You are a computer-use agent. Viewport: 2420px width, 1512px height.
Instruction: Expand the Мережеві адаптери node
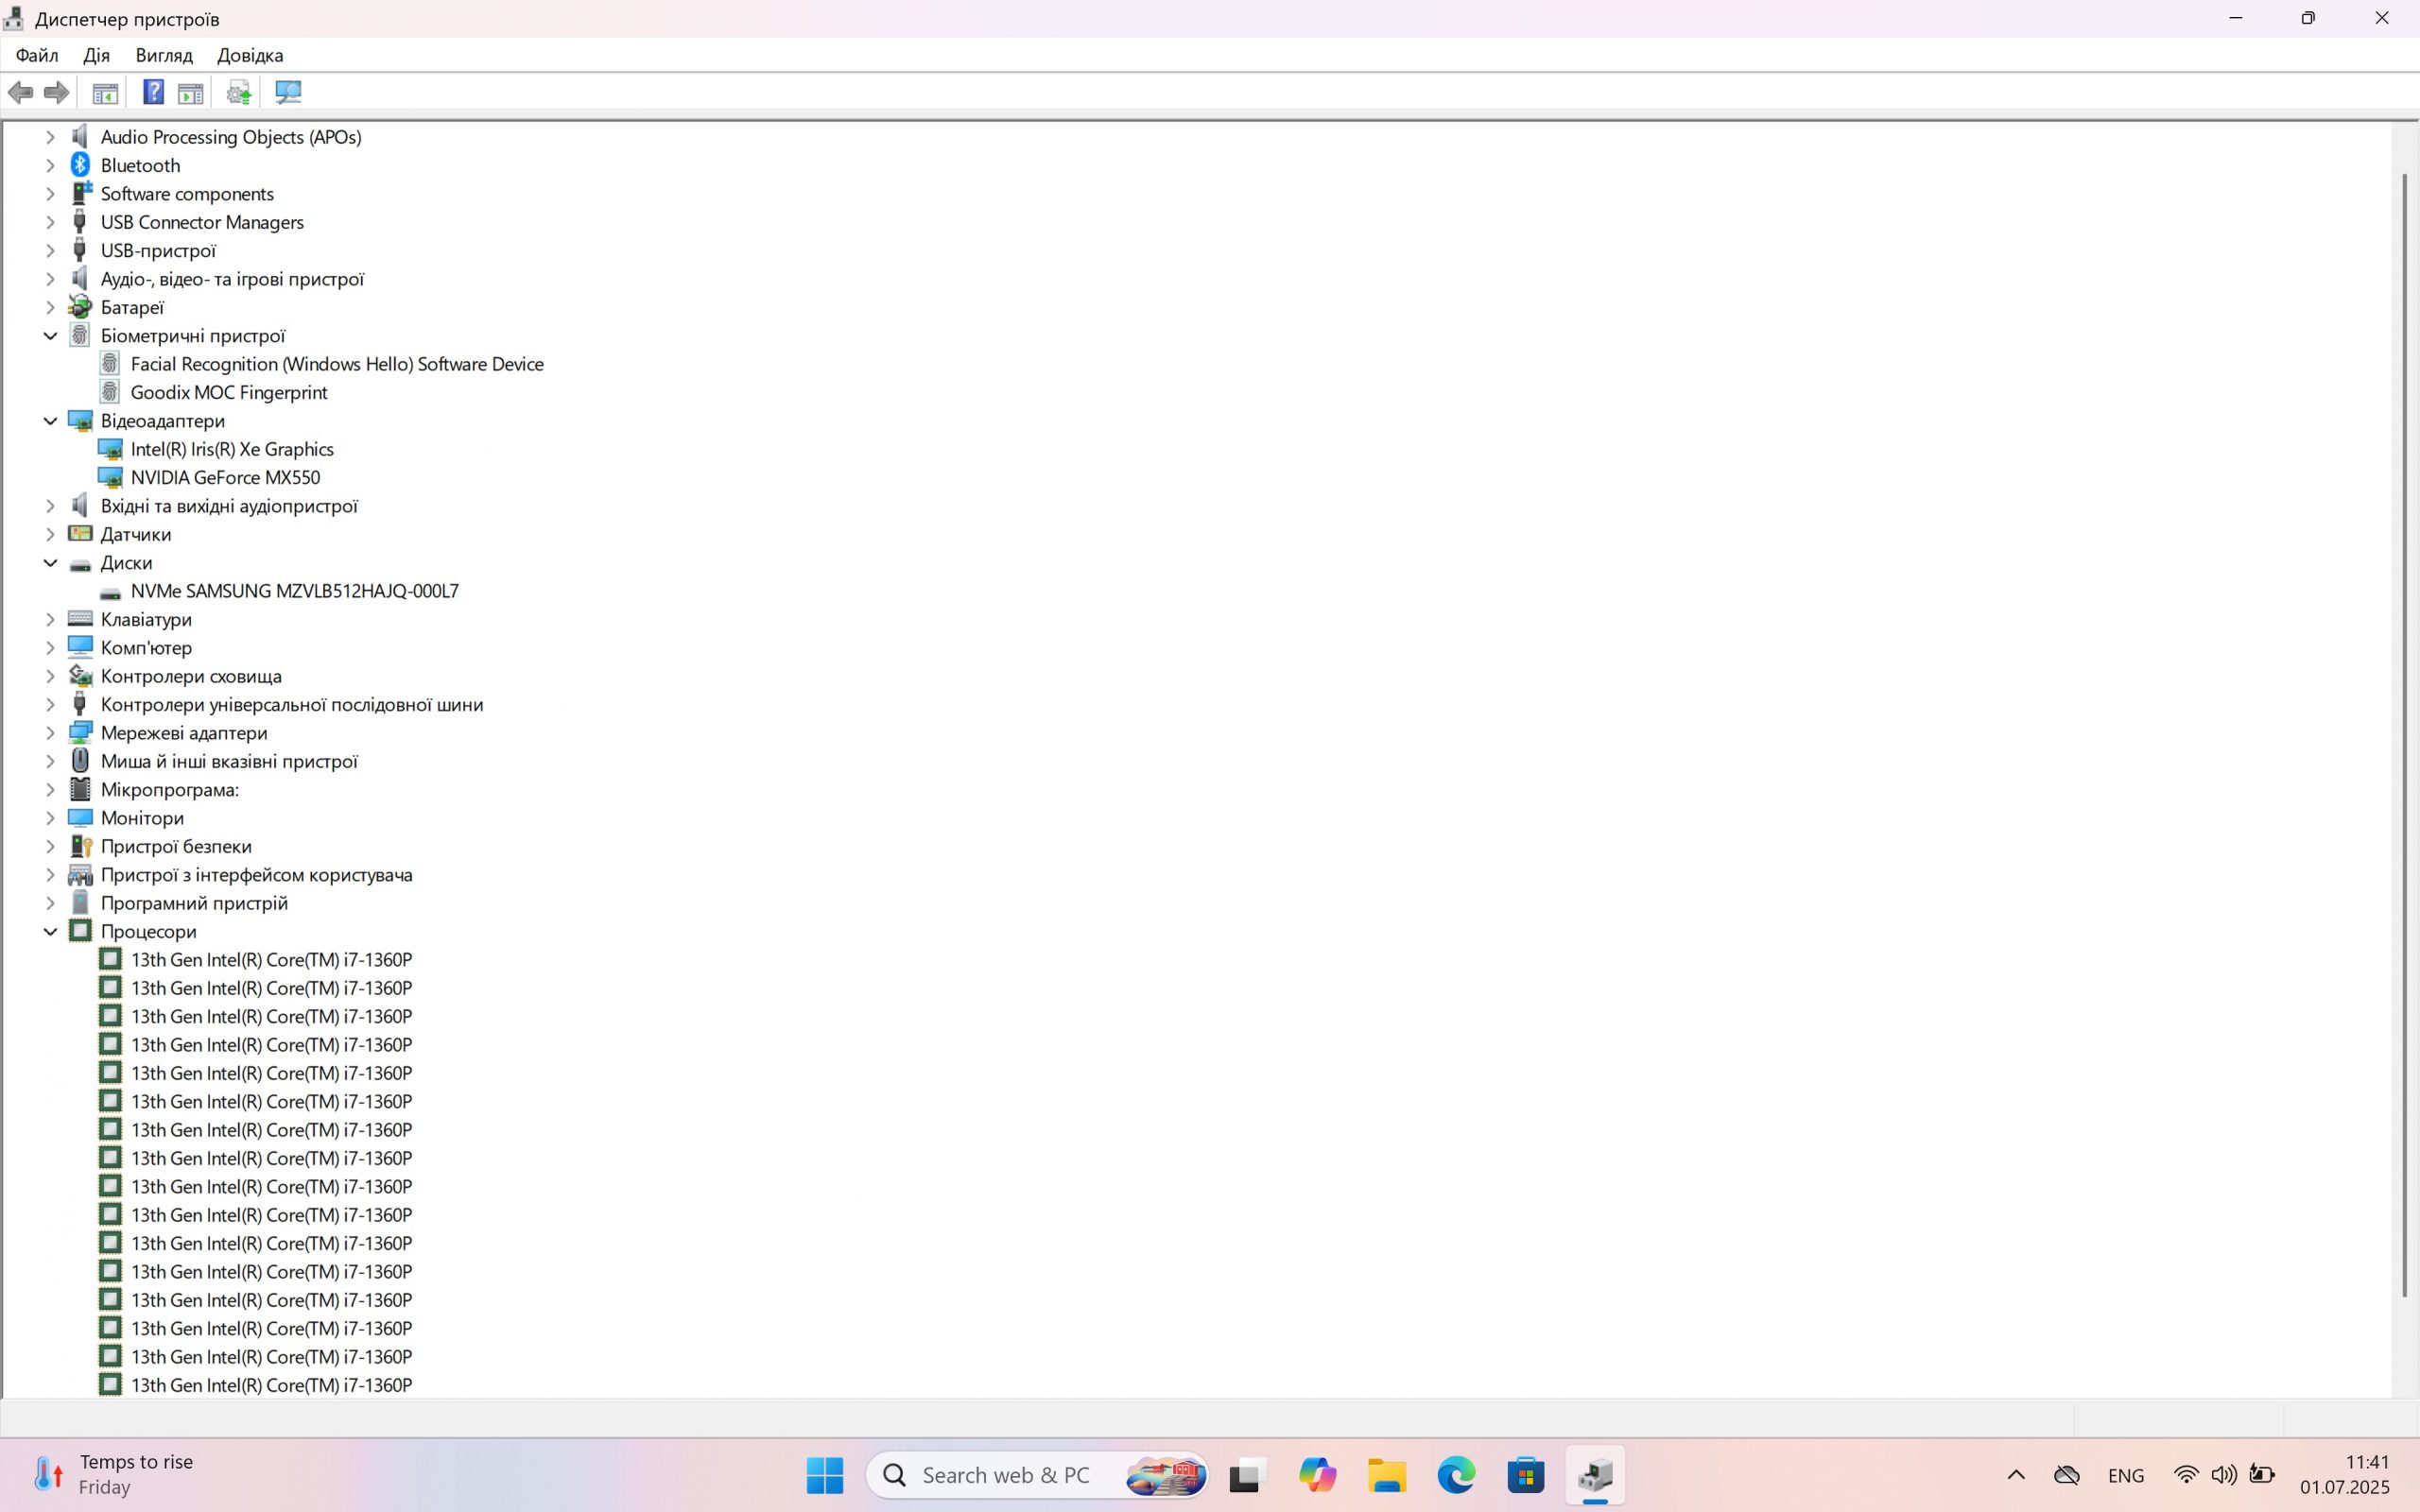pyautogui.click(x=50, y=733)
